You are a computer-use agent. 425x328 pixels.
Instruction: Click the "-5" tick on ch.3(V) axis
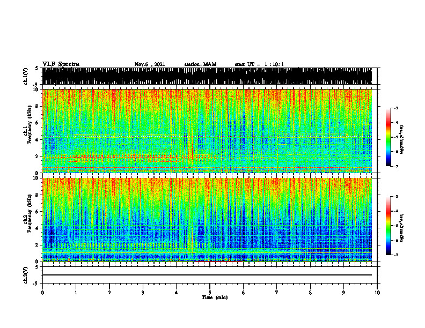point(36,284)
